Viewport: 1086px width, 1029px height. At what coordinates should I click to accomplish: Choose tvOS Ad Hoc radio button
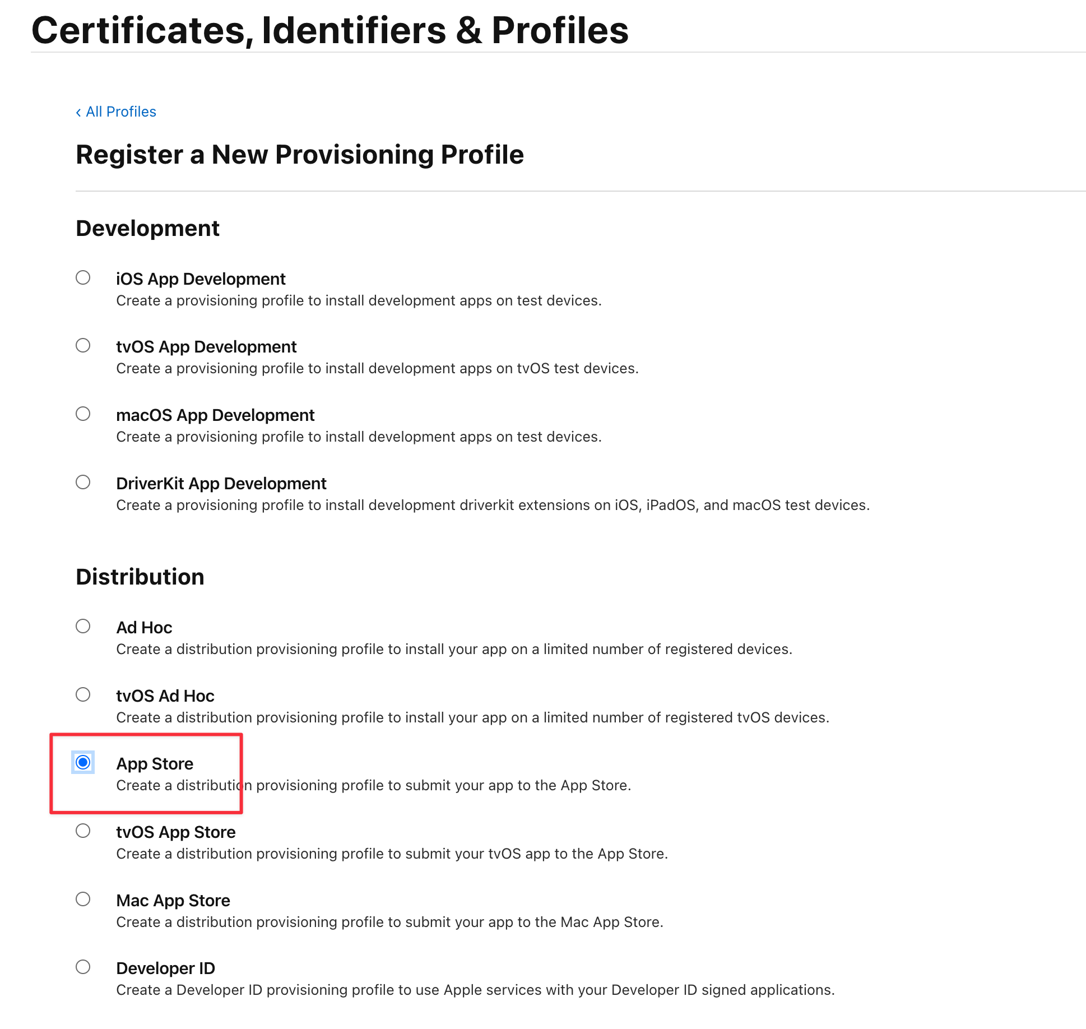(x=83, y=694)
